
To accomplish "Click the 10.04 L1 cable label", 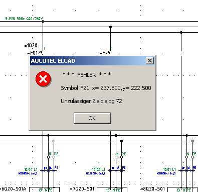I will (31, 169).
